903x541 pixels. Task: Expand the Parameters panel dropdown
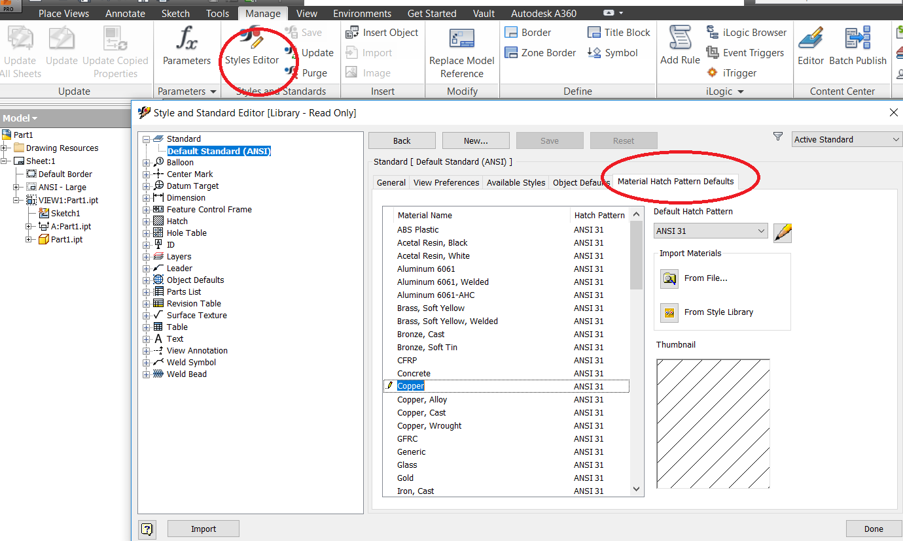point(213,91)
